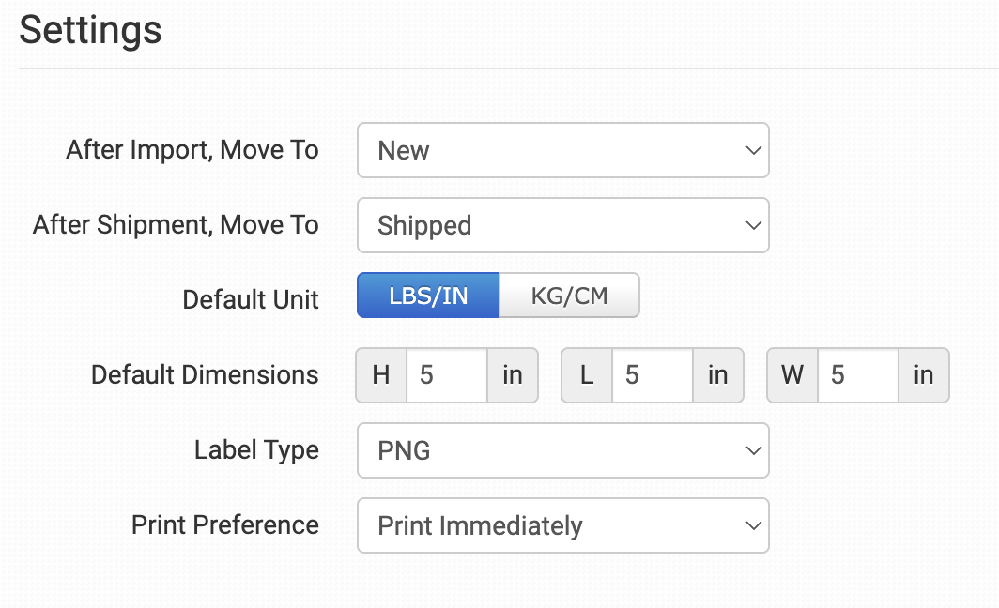
Task: Select LBS/IN as default unit
Action: (428, 296)
